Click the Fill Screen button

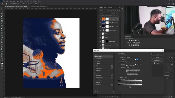pyautogui.click(x=37, y=4)
